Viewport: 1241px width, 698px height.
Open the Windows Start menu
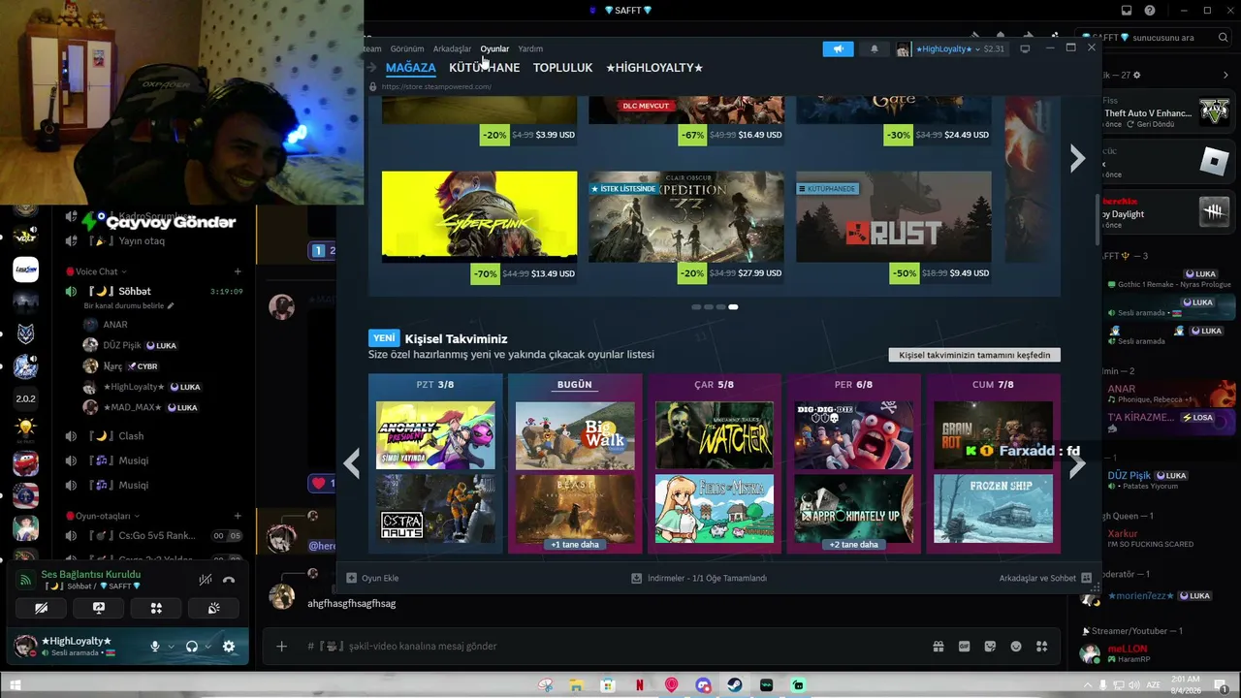pos(16,684)
